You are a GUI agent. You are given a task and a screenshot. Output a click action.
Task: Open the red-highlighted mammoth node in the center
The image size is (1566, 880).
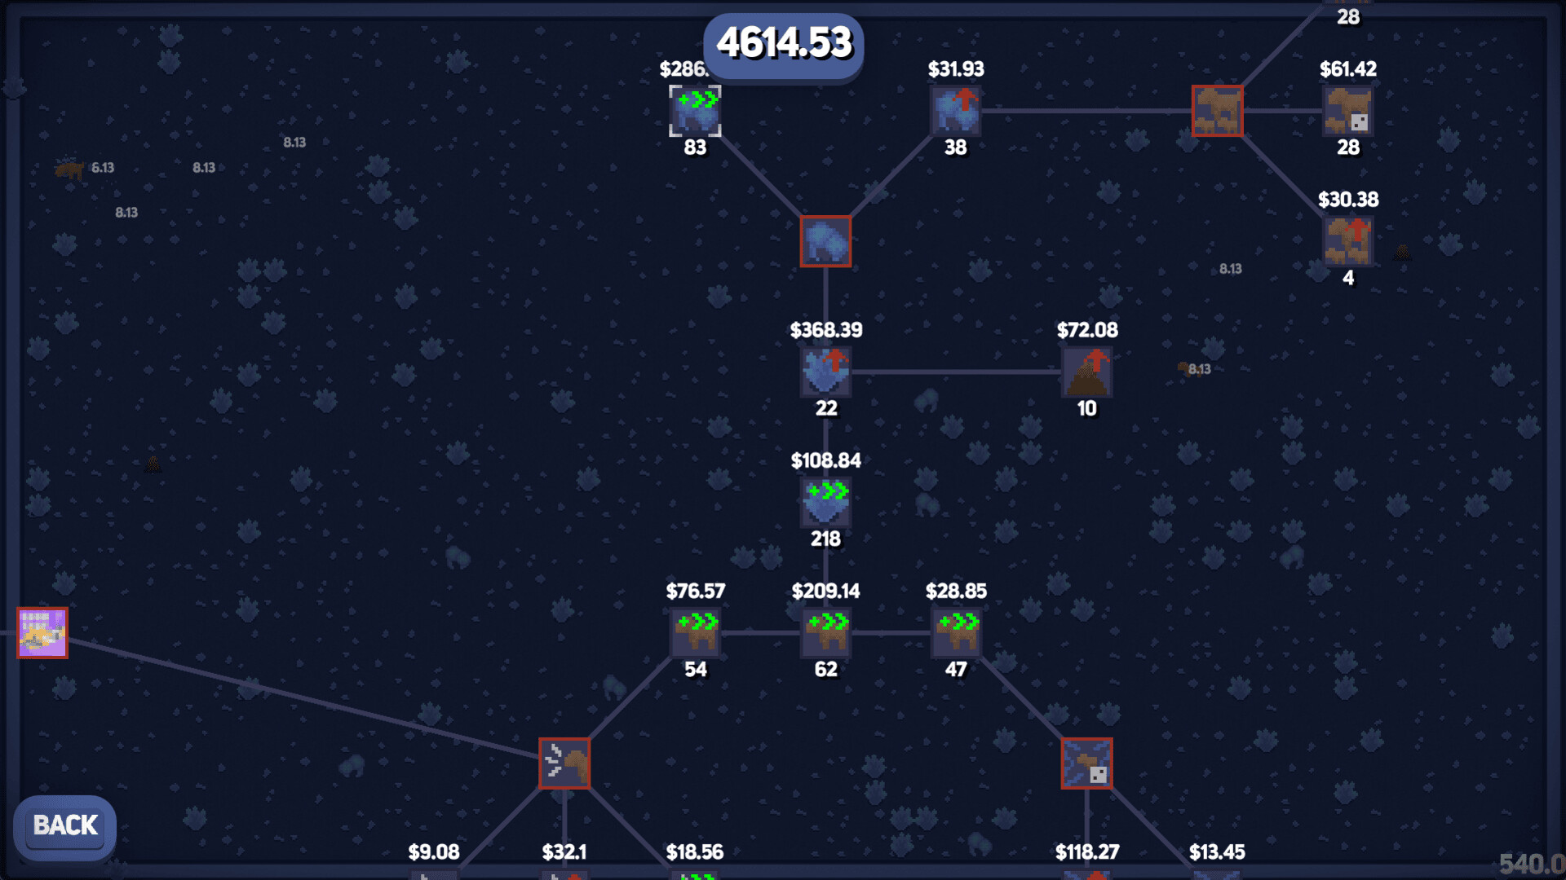coord(825,240)
